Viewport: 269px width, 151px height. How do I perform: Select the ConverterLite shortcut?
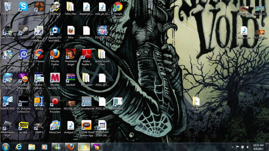click(x=86, y=103)
